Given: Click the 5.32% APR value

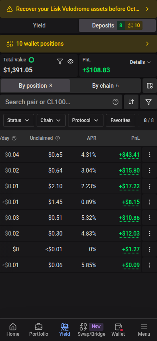Looking at the screenshot, I should (89, 218).
